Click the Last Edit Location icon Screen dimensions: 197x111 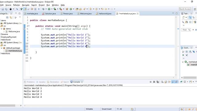[102, 9]
